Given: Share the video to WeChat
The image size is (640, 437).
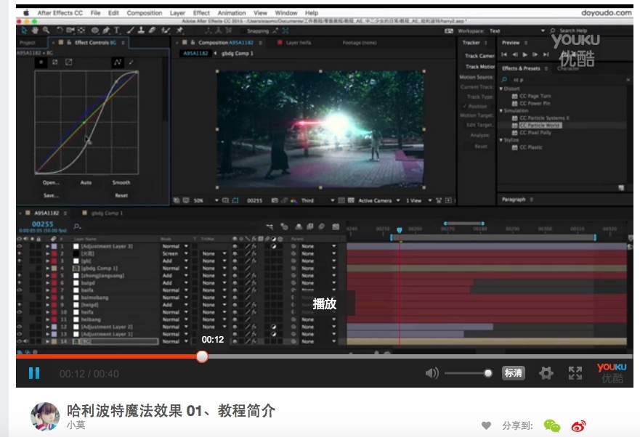Looking at the screenshot, I should tap(552, 426).
